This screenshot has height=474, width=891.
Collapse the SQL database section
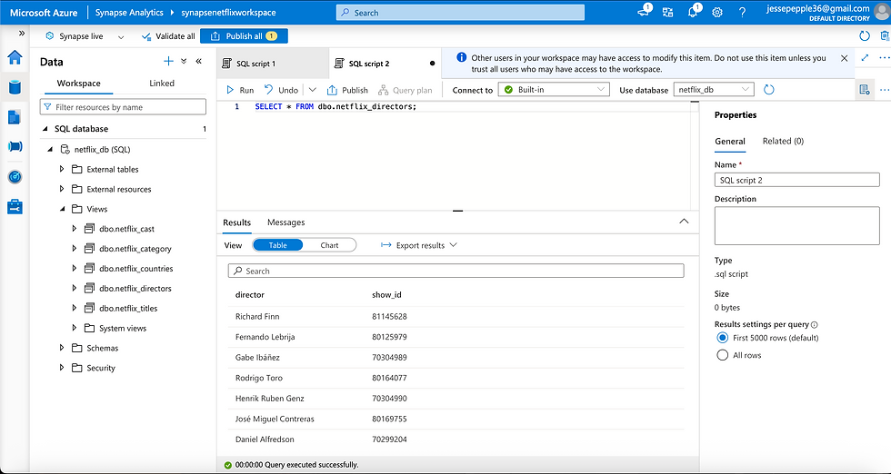click(45, 129)
